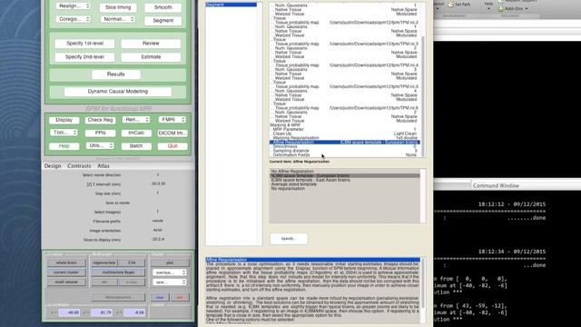Choose No Affine Registration option

pos(345,172)
